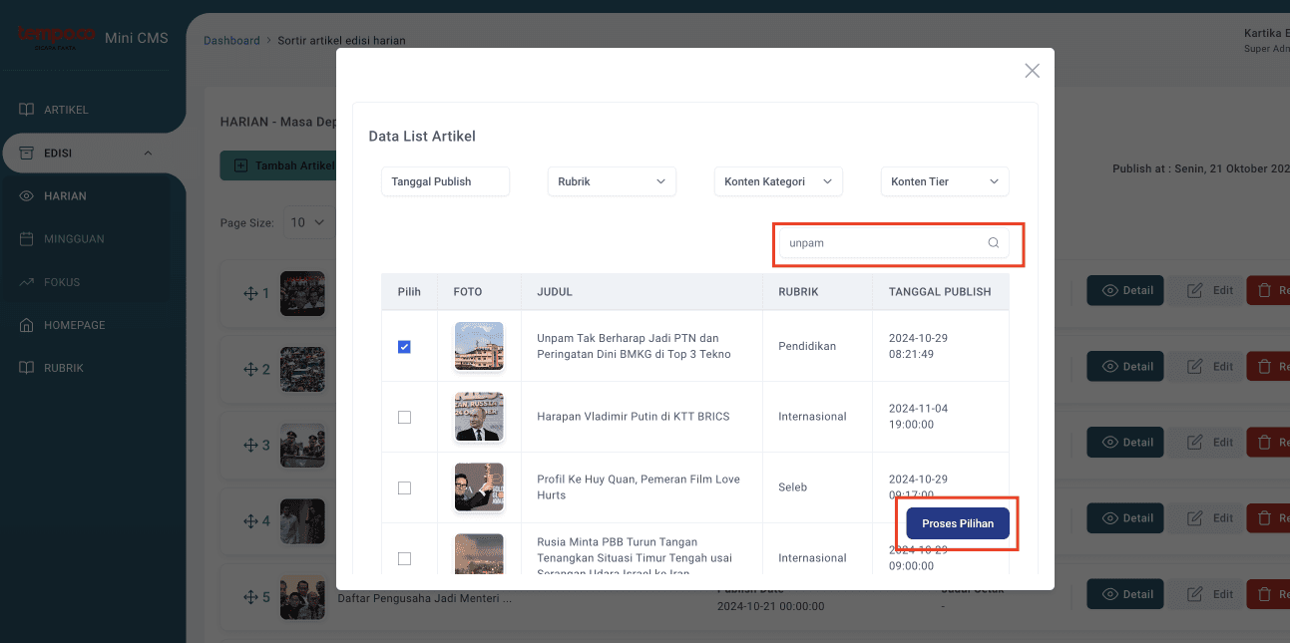
Task: Click the drag handle icon for row 3
Action: pyautogui.click(x=250, y=446)
